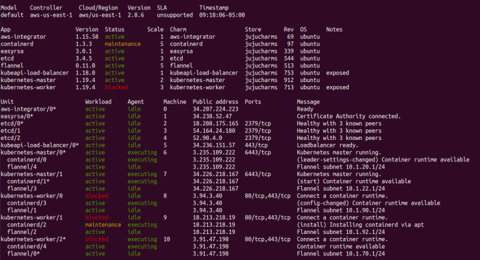The height and width of the screenshot is (260, 480).
Task: Select the 'Charm' column header
Action: point(178,30)
